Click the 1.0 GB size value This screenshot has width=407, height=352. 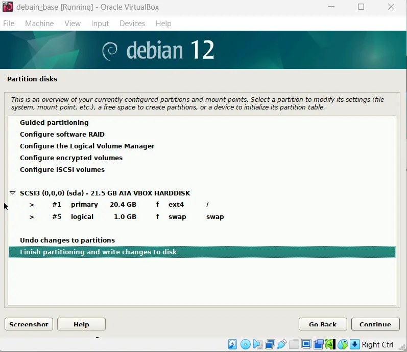click(x=125, y=217)
